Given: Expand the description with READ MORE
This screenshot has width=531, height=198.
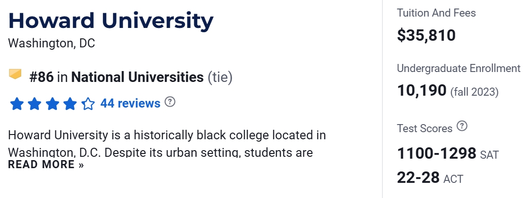Looking at the screenshot, I should coord(46,165).
